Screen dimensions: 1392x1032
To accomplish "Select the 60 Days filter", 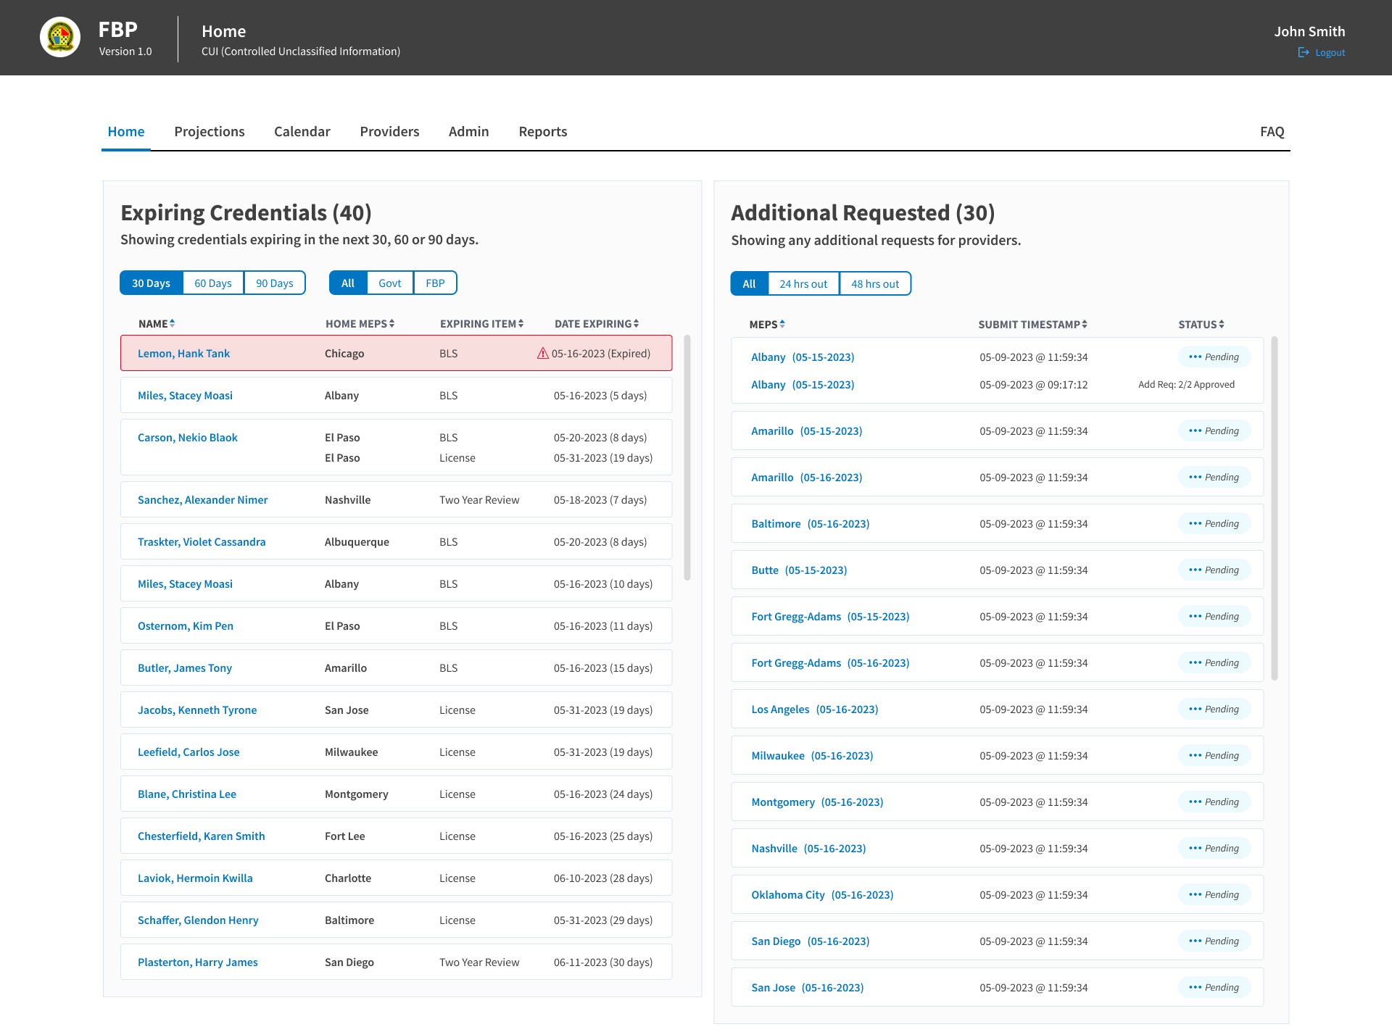I will tap(213, 283).
